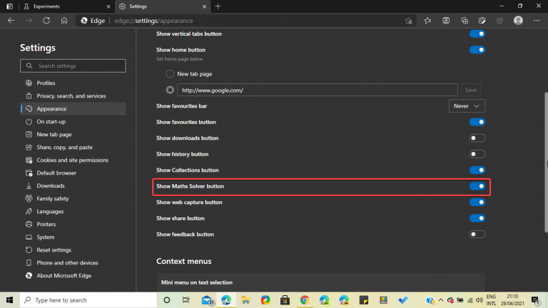Viewport: 548px width, 308px height.
Task: Open File Explorer from the taskbar
Action: [245, 300]
